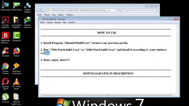Minimize the Notepad window

pos(166,19)
